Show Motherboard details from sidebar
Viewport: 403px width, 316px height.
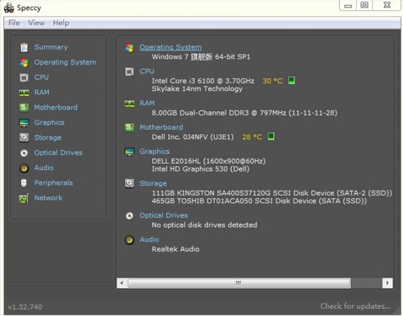pyautogui.click(x=56, y=108)
